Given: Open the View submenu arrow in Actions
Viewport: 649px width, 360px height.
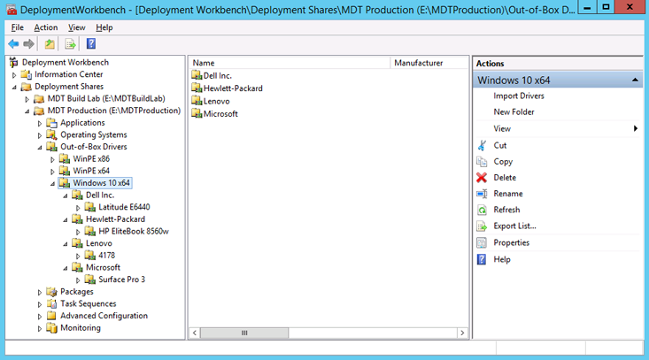Looking at the screenshot, I should (636, 129).
